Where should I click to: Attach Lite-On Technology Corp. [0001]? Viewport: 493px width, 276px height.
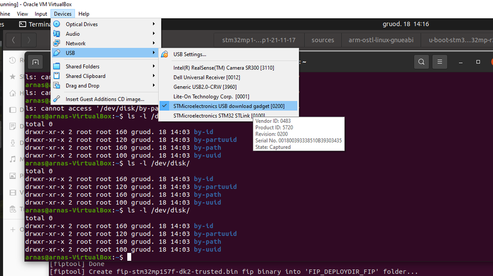coord(228,97)
